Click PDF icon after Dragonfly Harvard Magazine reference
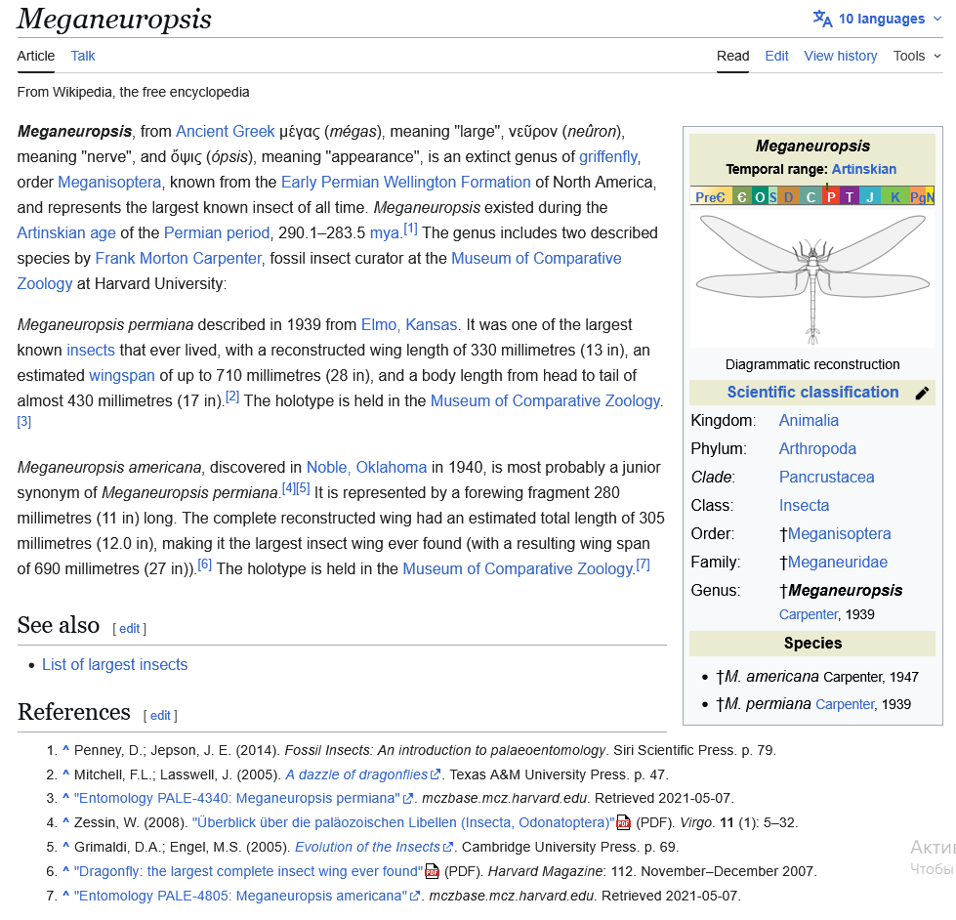This screenshot has height=920, width=956. 432,872
